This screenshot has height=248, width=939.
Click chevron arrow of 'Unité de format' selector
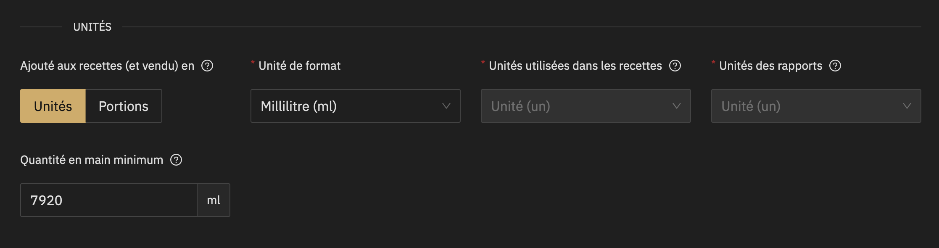pyautogui.click(x=446, y=106)
